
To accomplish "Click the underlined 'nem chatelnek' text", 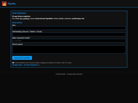I will pos(25,19).
